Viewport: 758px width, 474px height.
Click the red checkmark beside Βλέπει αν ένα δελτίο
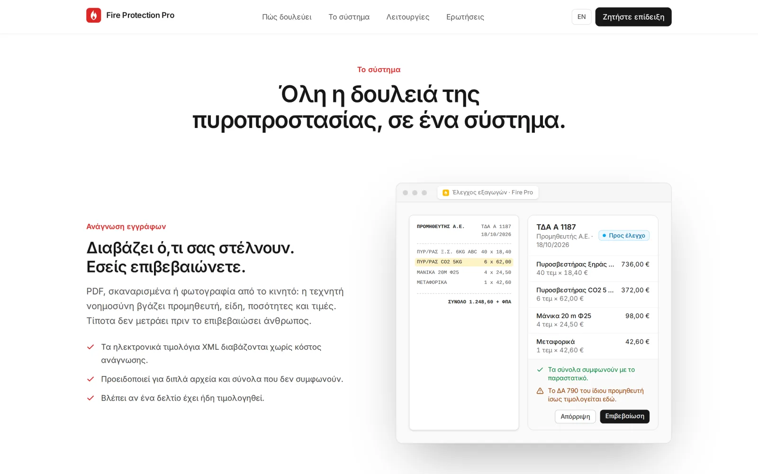point(90,398)
